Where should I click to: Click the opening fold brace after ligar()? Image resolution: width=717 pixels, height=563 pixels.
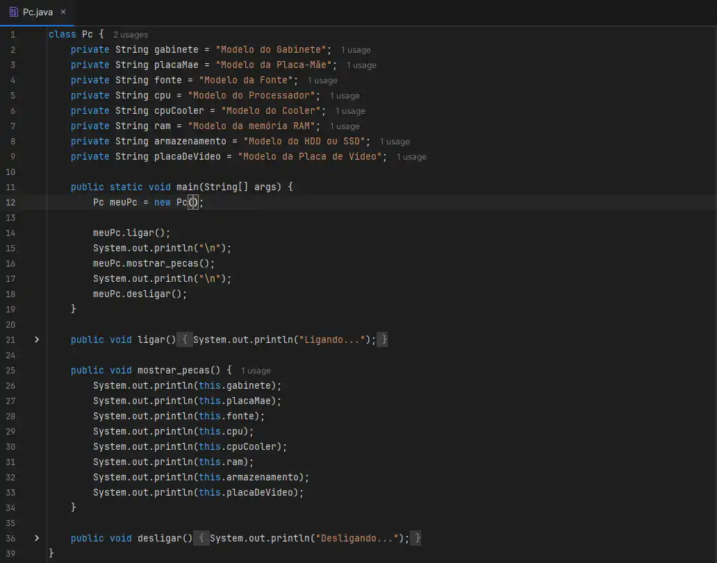coord(185,339)
